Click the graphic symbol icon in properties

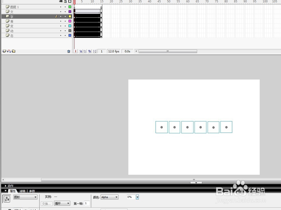(7, 199)
